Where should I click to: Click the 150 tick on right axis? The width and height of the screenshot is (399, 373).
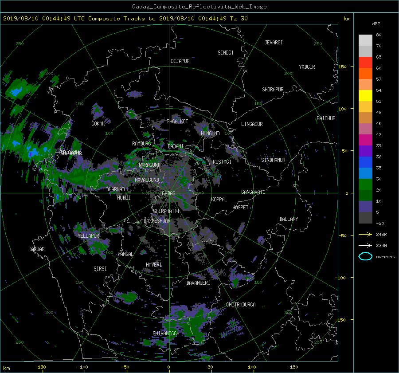point(342,67)
